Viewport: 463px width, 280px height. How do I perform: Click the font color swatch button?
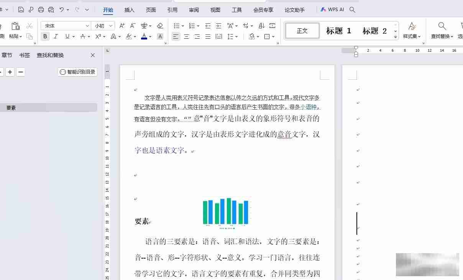point(144,36)
